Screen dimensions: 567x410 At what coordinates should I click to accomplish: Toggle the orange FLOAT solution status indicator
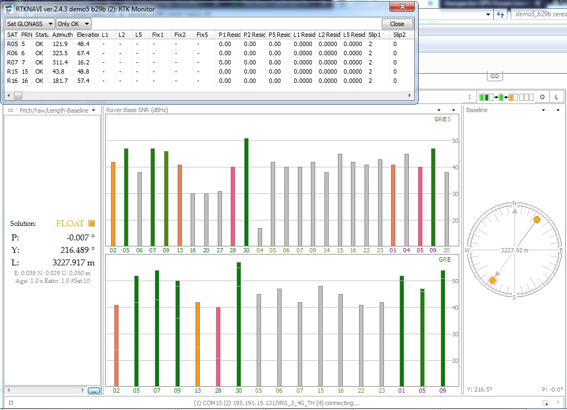[92, 224]
